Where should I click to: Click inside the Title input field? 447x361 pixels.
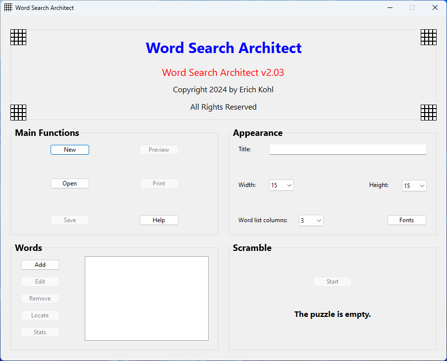[347, 149]
